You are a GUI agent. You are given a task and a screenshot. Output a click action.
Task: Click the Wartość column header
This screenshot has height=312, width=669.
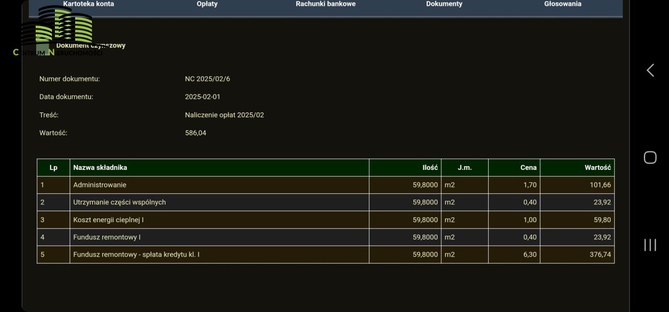[597, 168]
